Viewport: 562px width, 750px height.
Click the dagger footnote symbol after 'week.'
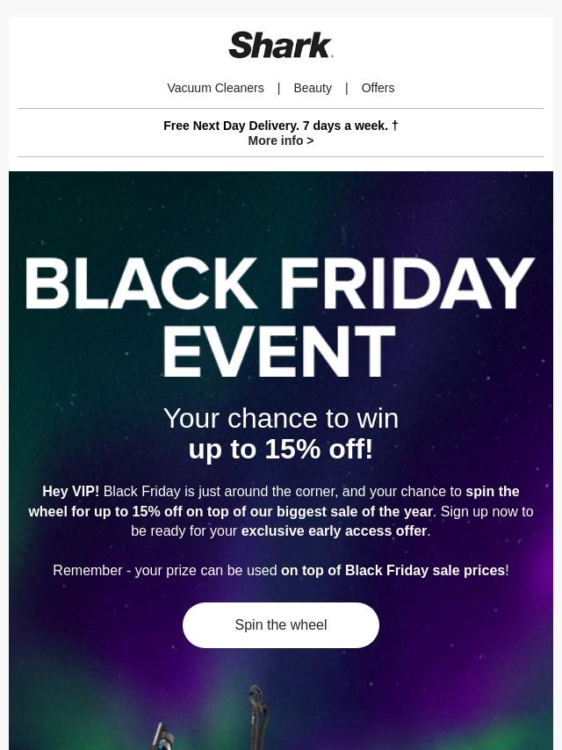pos(395,126)
